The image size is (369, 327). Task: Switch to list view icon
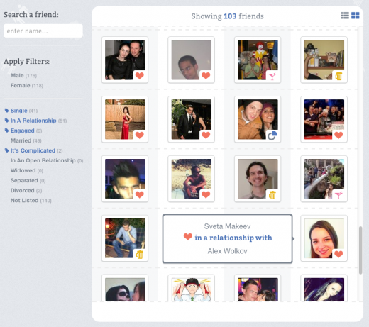click(x=345, y=16)
